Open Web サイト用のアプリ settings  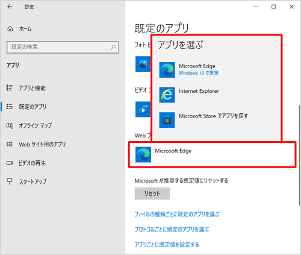42,144
